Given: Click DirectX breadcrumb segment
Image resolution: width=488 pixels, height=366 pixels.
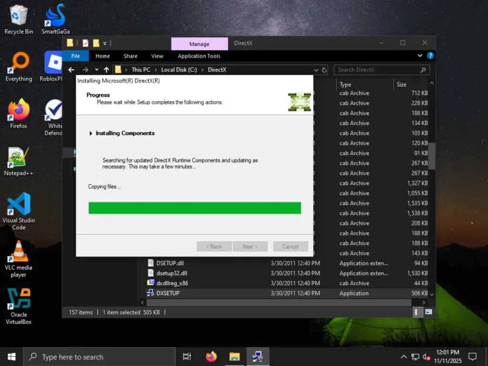Looking at the screenshot, I should pos(217,70).
